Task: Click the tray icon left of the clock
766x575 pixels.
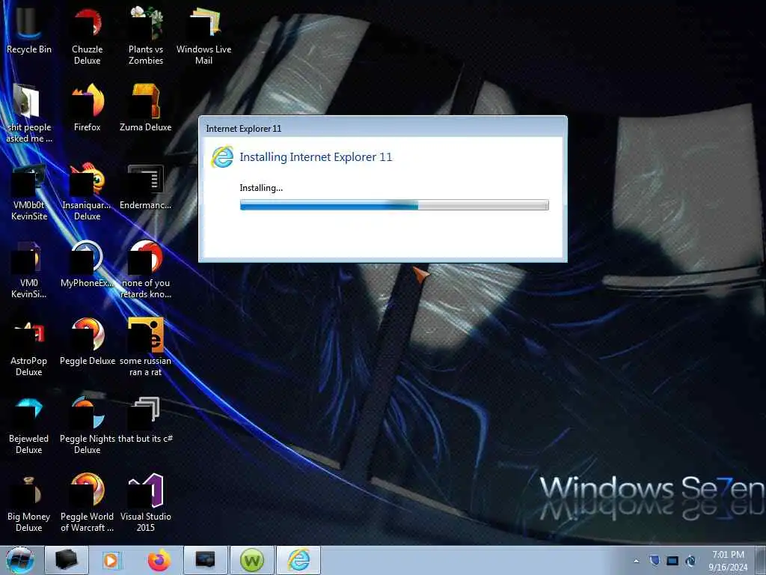Action: pyautogui.click(x=690, y=561)
